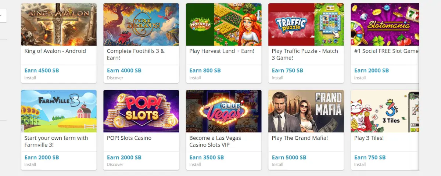Screen dimensions: 441x176
Task: Click the Slotomania game banner
Action: 385,25
